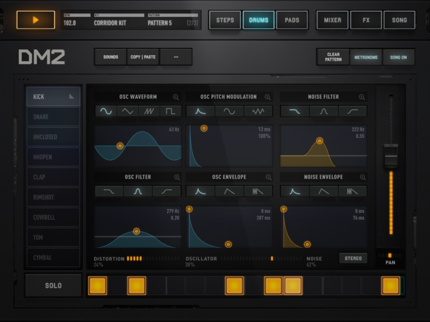The height and width of the screenshot is (322, 430).
Task: Magnify the OSC Pitch Modulation panel
Action: tap(268, 97)
